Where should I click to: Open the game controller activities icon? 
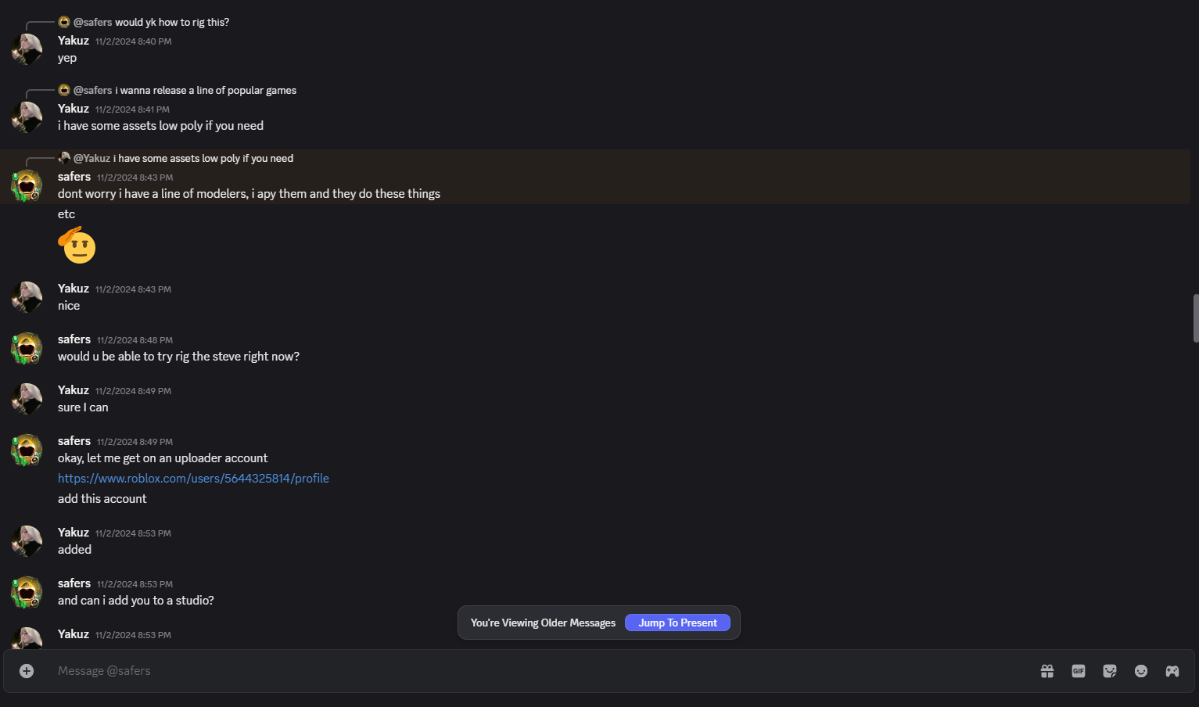click(x=1172, y=671)
